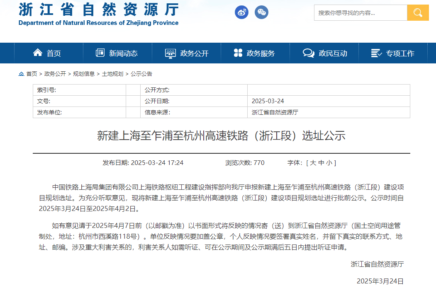The height and width of the screenshot is (288, 436).
Task: Set font size to 中
Action: click(321, 163)
